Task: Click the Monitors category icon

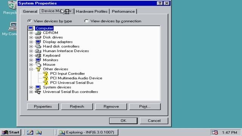Action: 38,60
